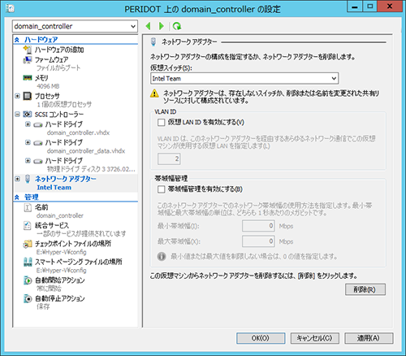
Task: Open the 仮想スイッチ Intel Team dropdown
Action: point(244,79)
